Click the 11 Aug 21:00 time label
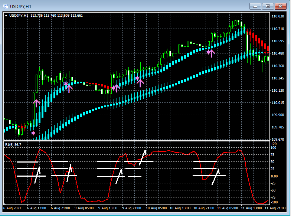291x216 pixels. coord(275,208)
